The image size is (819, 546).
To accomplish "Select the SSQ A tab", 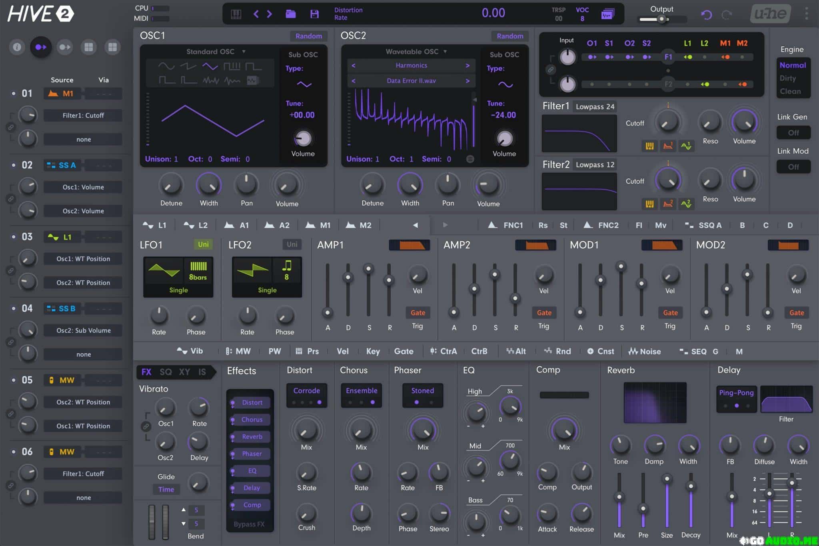I will coord(703,225).
